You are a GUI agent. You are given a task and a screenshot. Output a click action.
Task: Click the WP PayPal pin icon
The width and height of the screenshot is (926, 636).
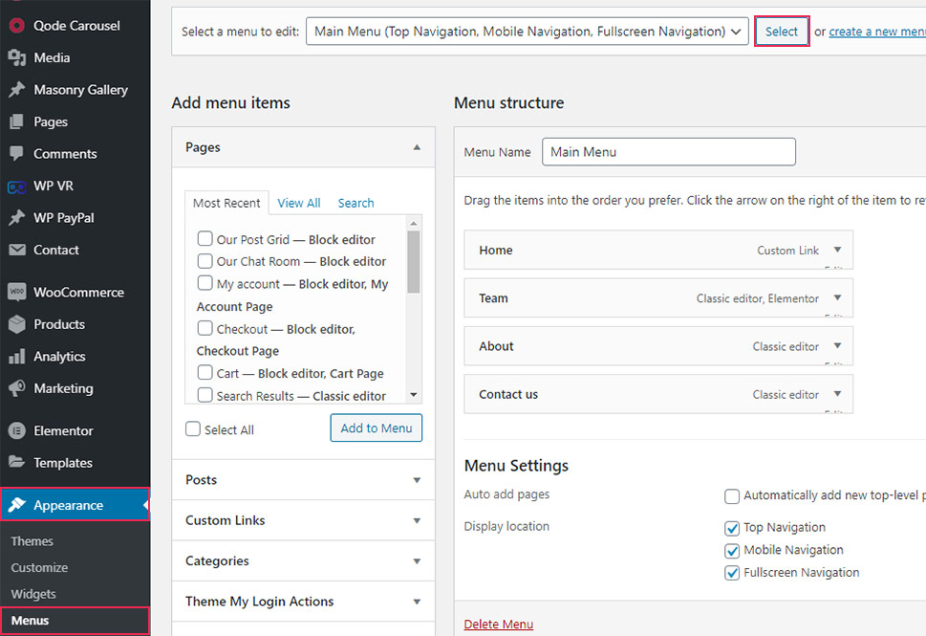click(17, 217)
